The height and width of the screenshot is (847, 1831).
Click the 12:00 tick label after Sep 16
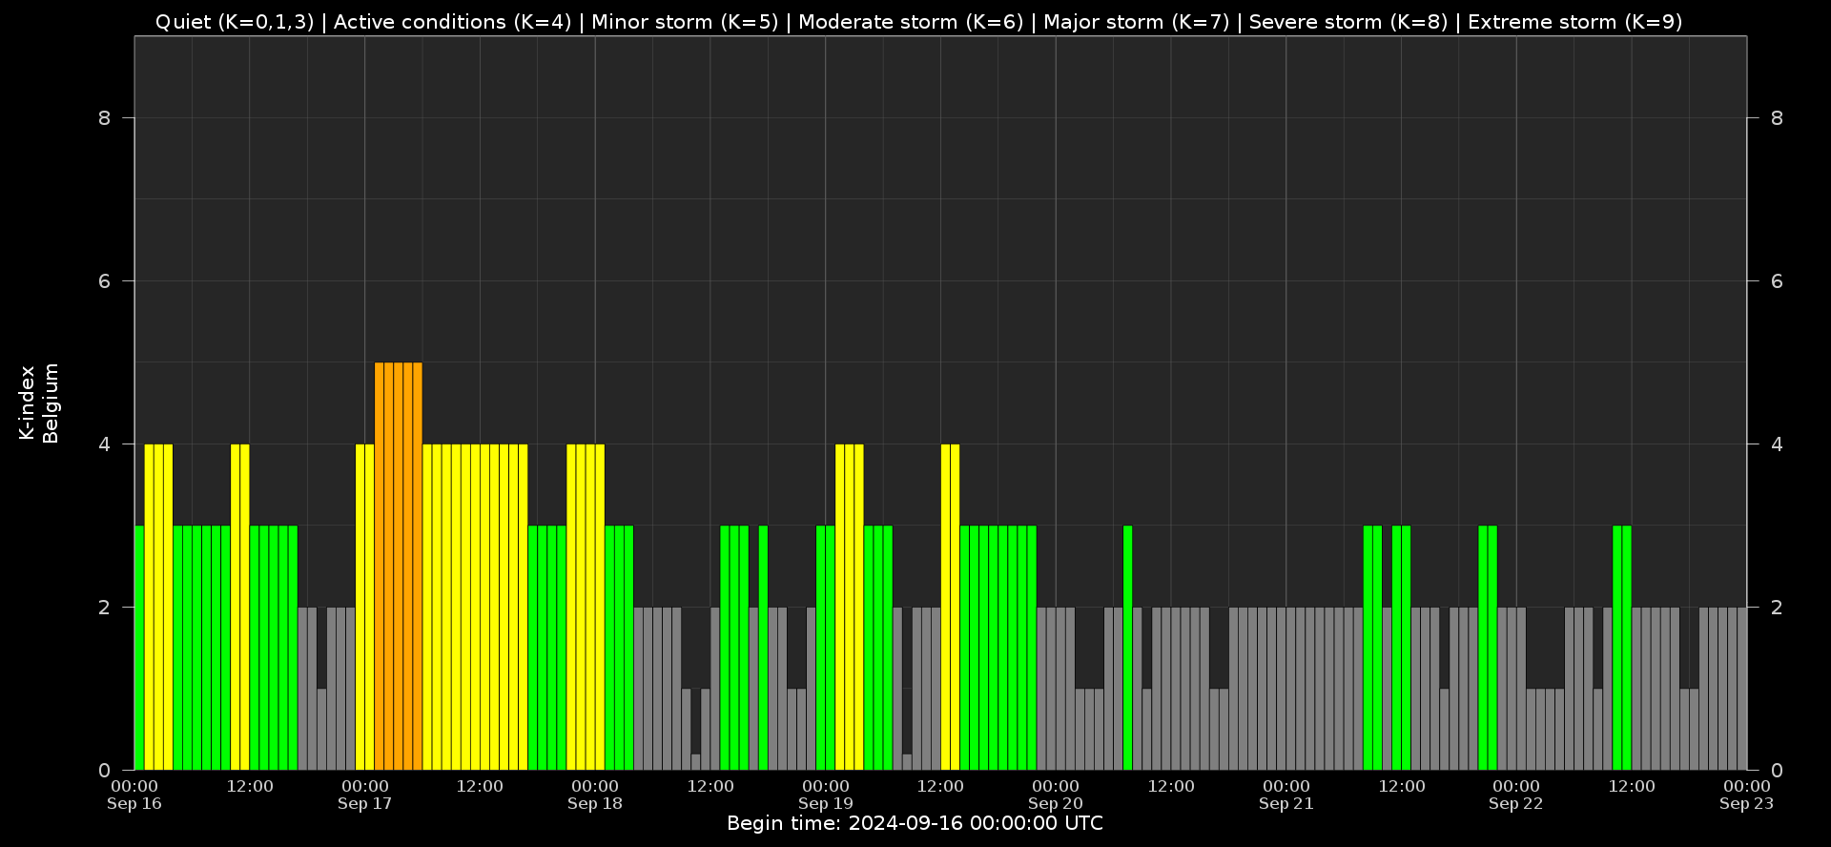click(x=250, y=786)
